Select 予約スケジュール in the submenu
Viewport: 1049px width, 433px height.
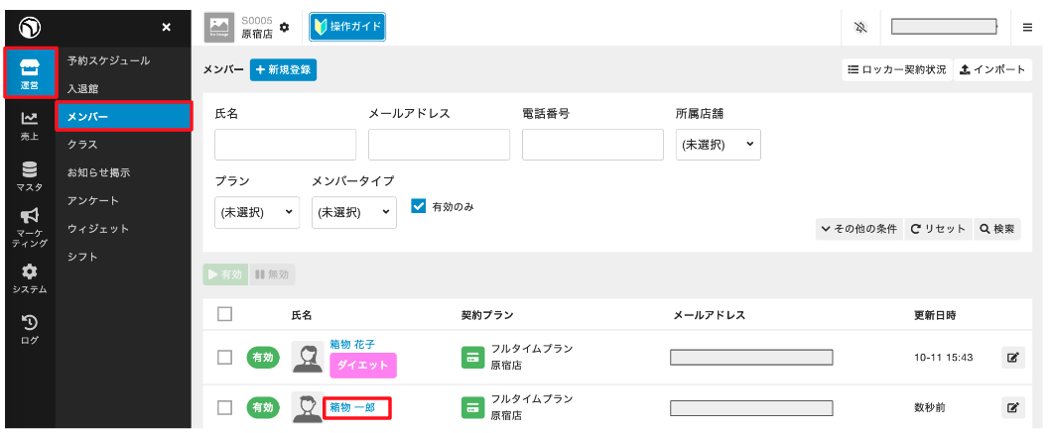tap(108, 60)
